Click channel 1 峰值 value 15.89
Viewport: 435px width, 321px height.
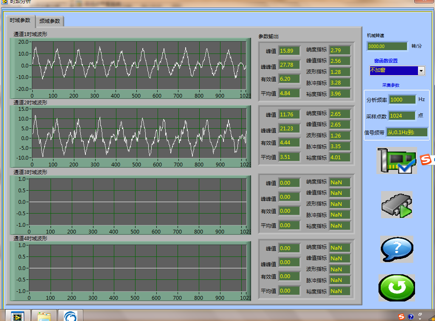pos(289,51)
